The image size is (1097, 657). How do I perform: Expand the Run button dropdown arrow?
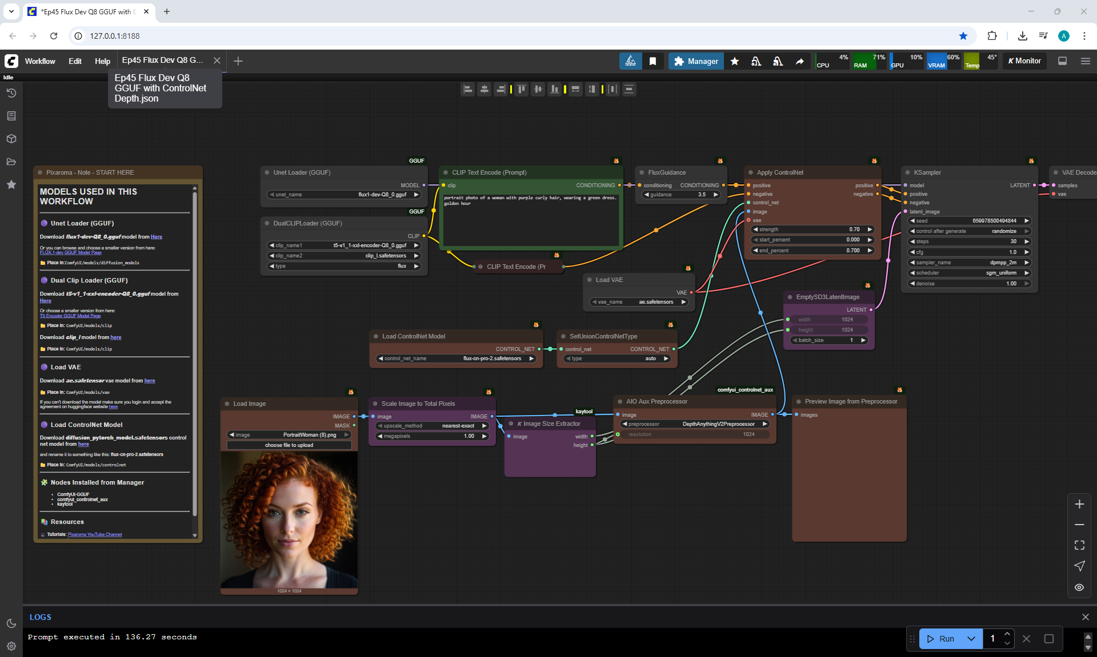pos(971,639)
